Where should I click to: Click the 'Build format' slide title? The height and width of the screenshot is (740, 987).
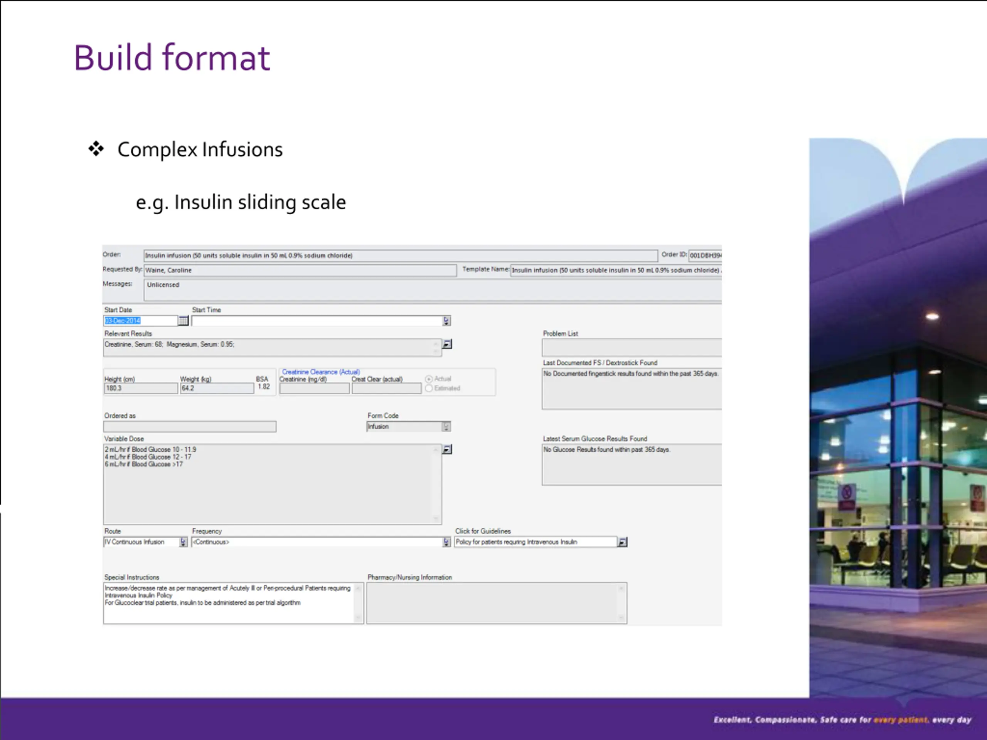pos(172,57)
